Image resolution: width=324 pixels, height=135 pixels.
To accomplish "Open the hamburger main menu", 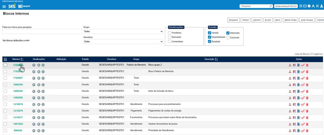I will (4, 6).
